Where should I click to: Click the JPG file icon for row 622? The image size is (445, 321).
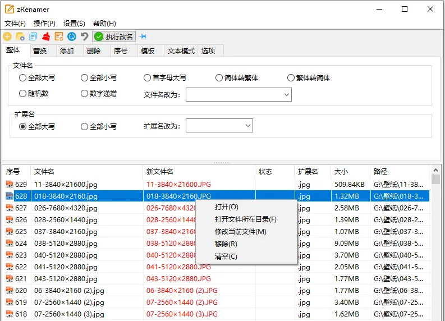click(x=10, y=267)
